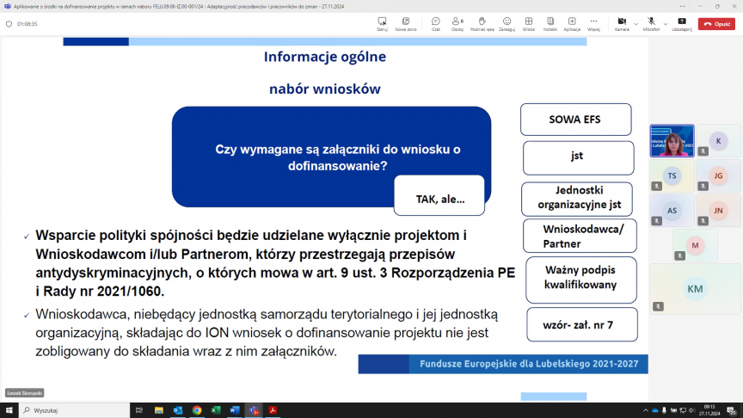This screenshot has width=743, height=418.
Task: Select participant tile AS
Action: click(672, 211)
